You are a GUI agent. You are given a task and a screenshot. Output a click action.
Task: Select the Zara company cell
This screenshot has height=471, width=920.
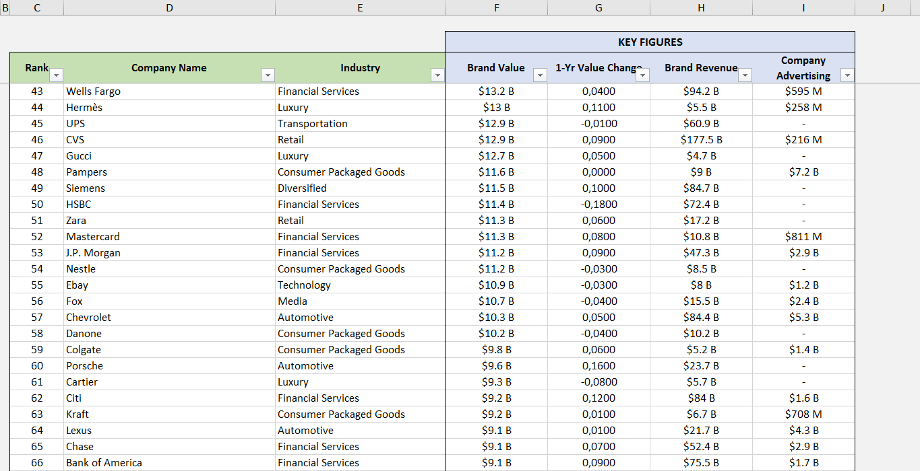coord(169,221)
